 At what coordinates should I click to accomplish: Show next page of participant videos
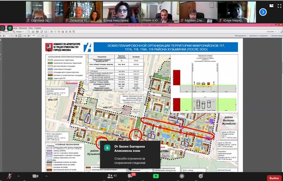pyautogui.click(x=263, y=12)
